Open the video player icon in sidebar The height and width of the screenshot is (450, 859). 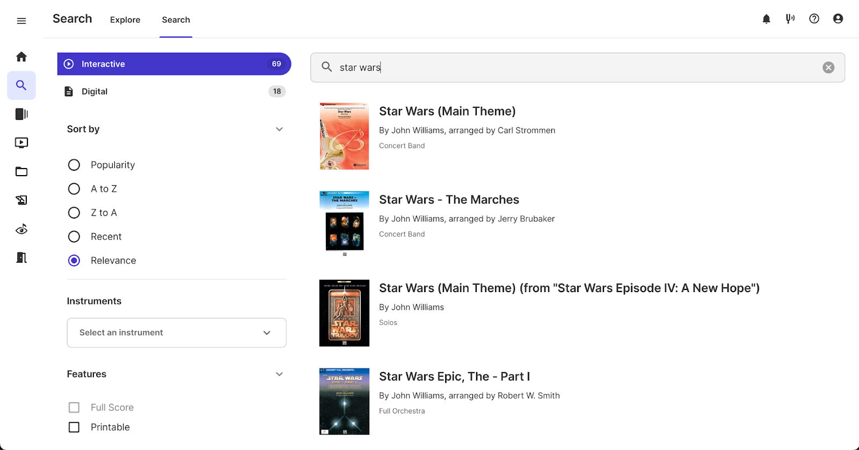(21, 143)
